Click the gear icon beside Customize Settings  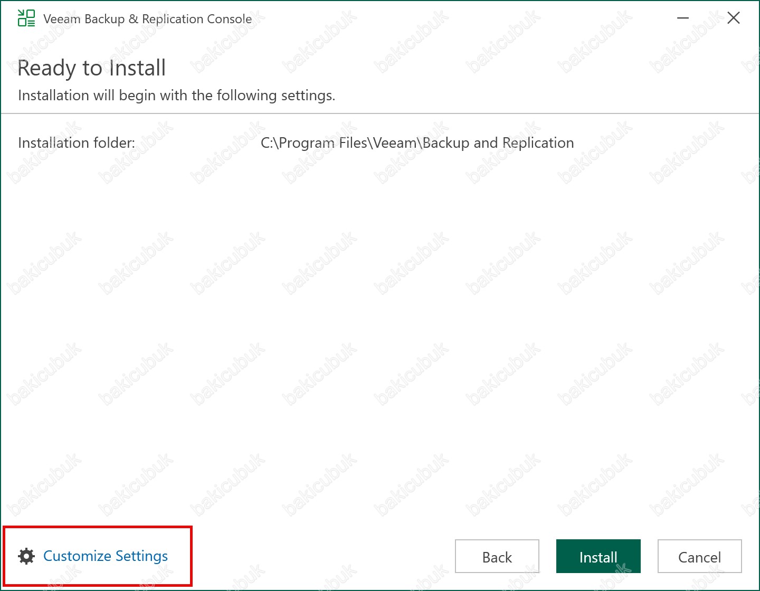26,556
